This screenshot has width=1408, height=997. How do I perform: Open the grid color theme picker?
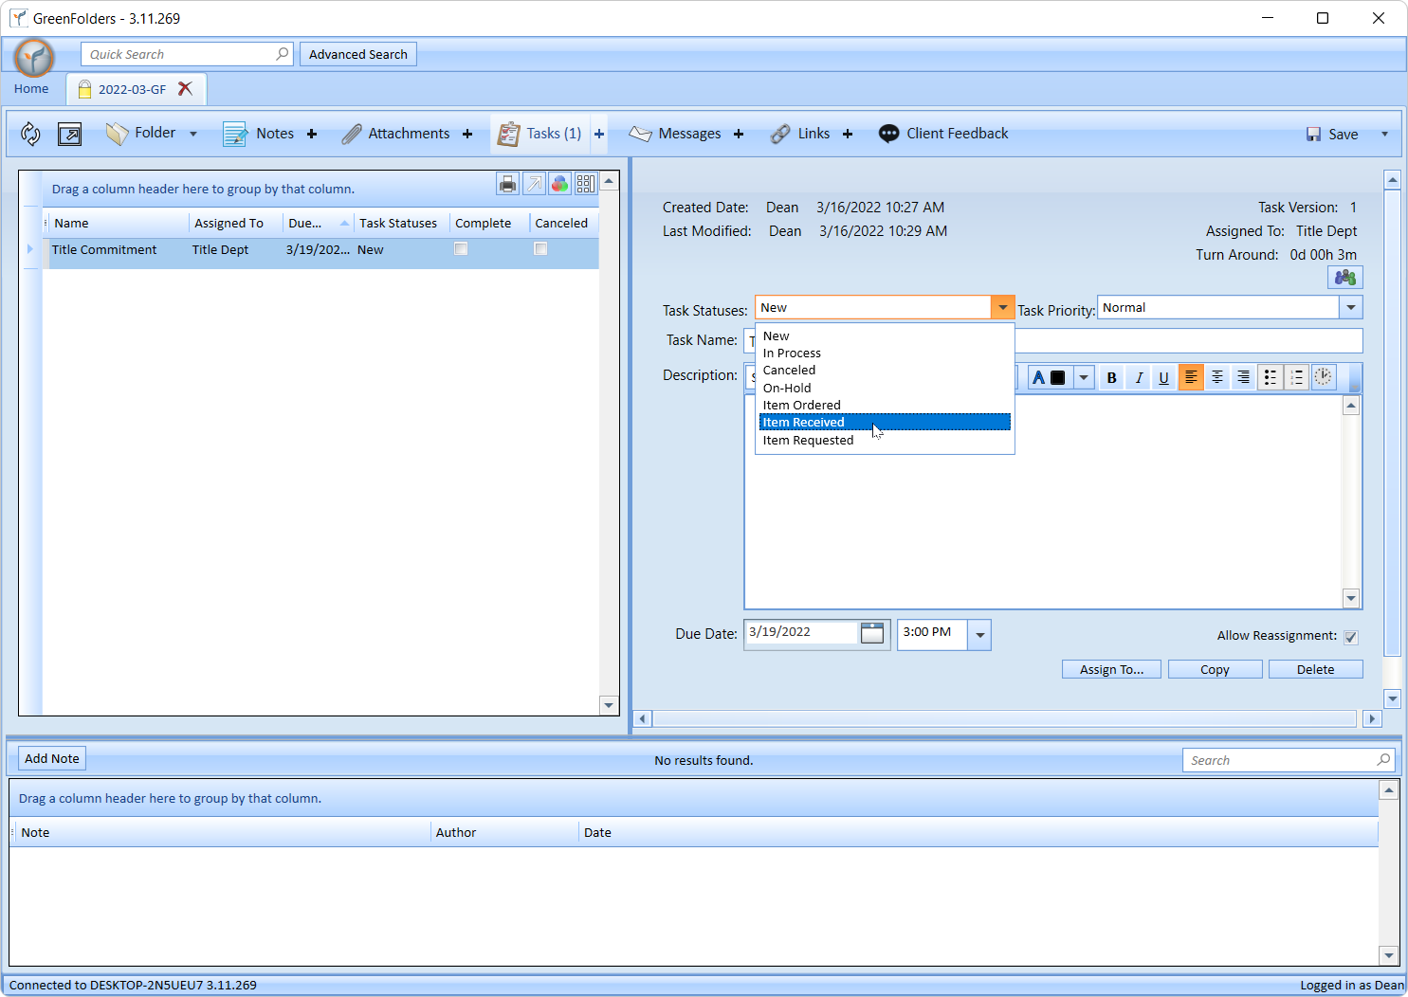[x=560, y=184]
